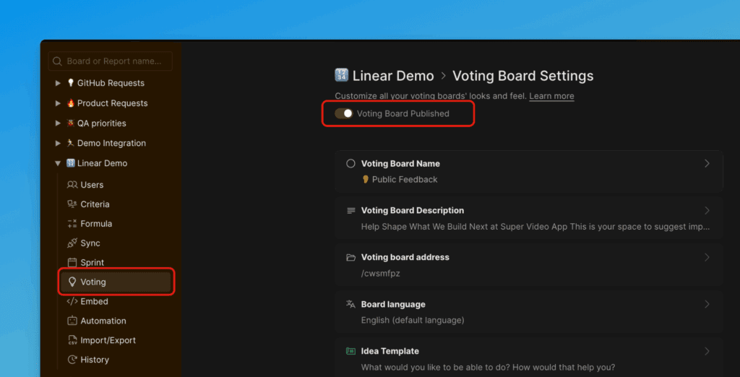Click Linear Demo in the breadcrumb
Screen dimensions: 740x377
point(392,76)
